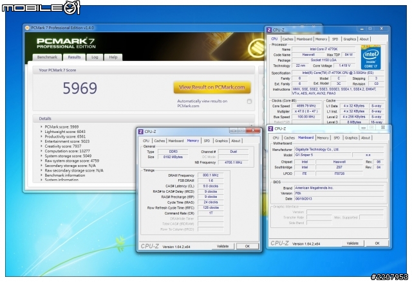Image resolution: width=412 pixels, height=282 pixels.
Task: Click the Gigabyte Technology manufacturer field
Action: point(339,150)
